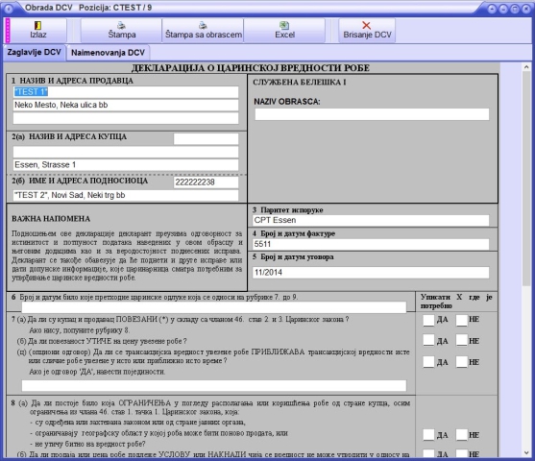Image resolution: width=535 pixels, height=461 pixels.
Task: Export the declaration using the Excel icon
Action: point(284,25)
